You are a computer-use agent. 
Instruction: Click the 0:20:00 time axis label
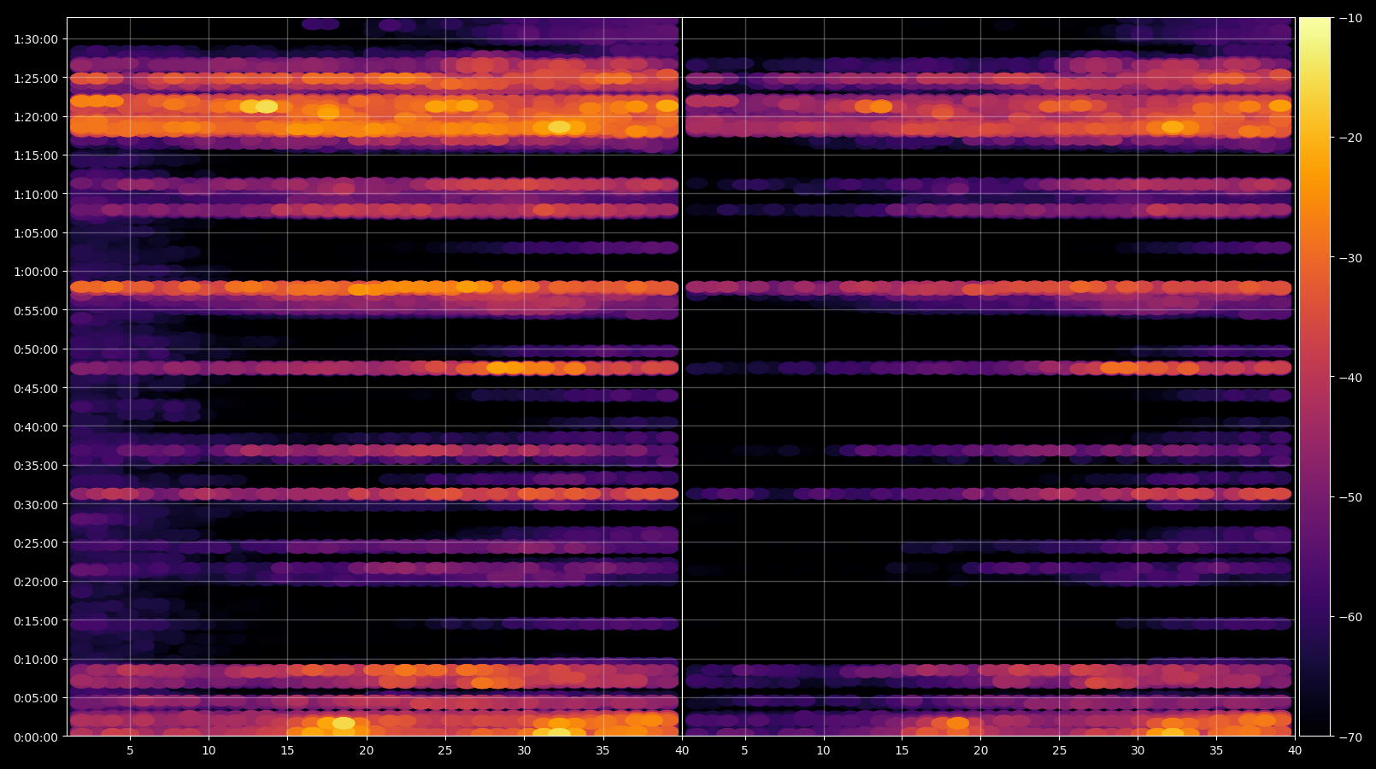pos(36,582)
